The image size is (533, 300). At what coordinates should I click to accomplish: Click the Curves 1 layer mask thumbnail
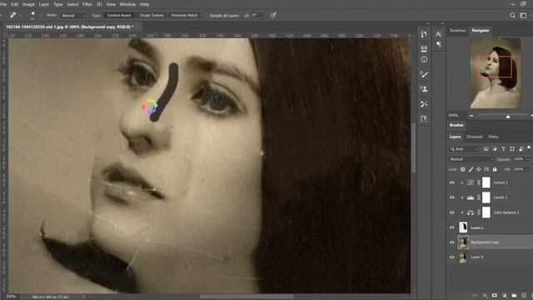(486, 182)
